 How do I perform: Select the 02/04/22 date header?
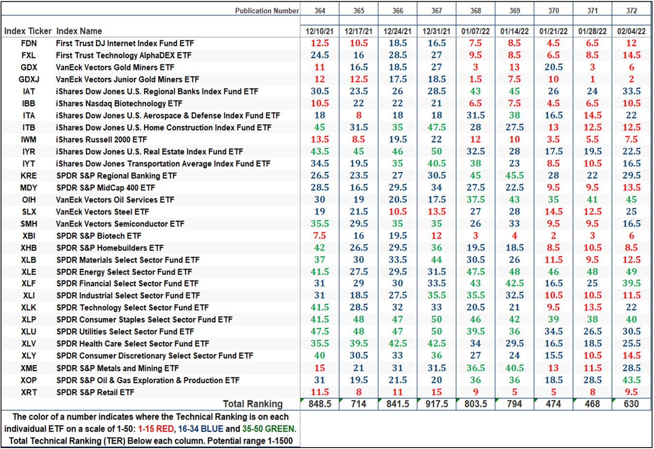click(631, 31)
